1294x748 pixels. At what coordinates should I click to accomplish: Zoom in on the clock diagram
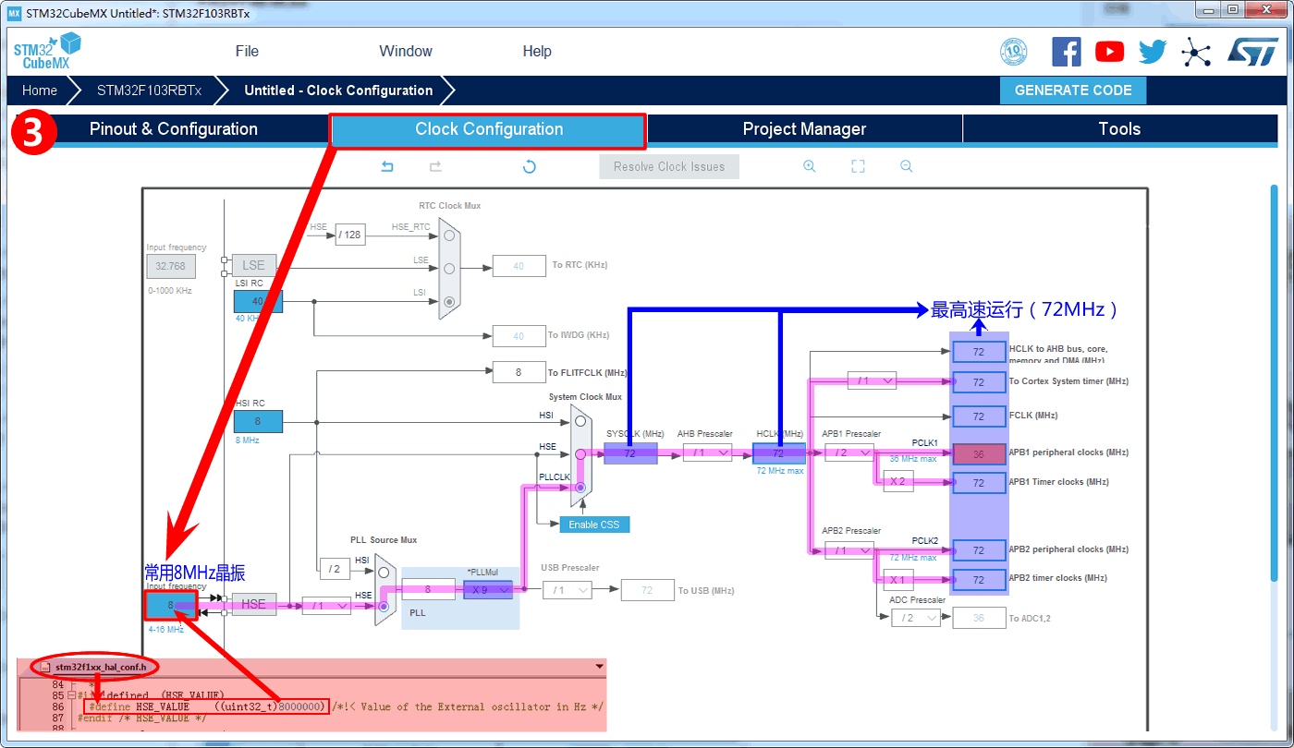pyautogui.click(x=810, y=166)
